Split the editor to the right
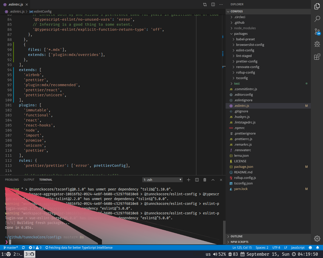Image resolution: width=323 pixels, height=258 pixels. pyautogui.click(x=213, y=4)
